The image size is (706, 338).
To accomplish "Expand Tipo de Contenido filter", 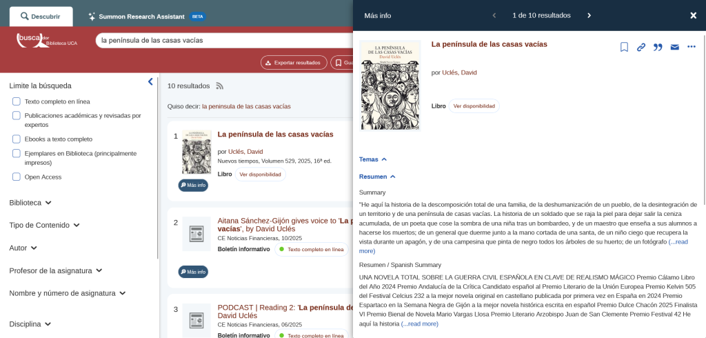I will (44, 225).
